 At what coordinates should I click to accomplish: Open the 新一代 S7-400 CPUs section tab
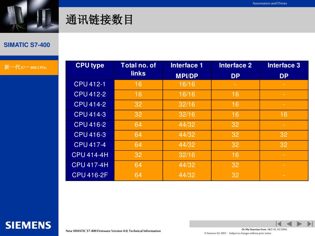coord(29,67)
